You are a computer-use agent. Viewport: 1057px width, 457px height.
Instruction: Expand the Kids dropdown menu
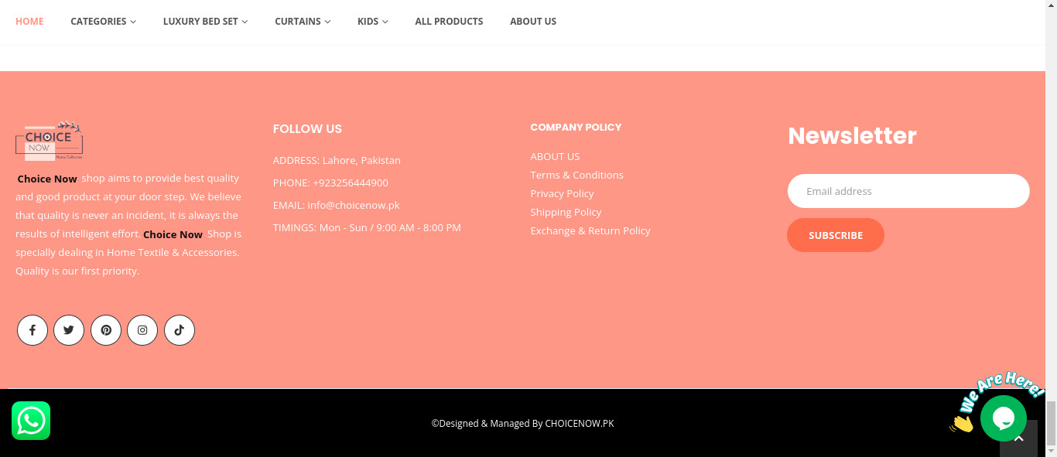[373, 22]
